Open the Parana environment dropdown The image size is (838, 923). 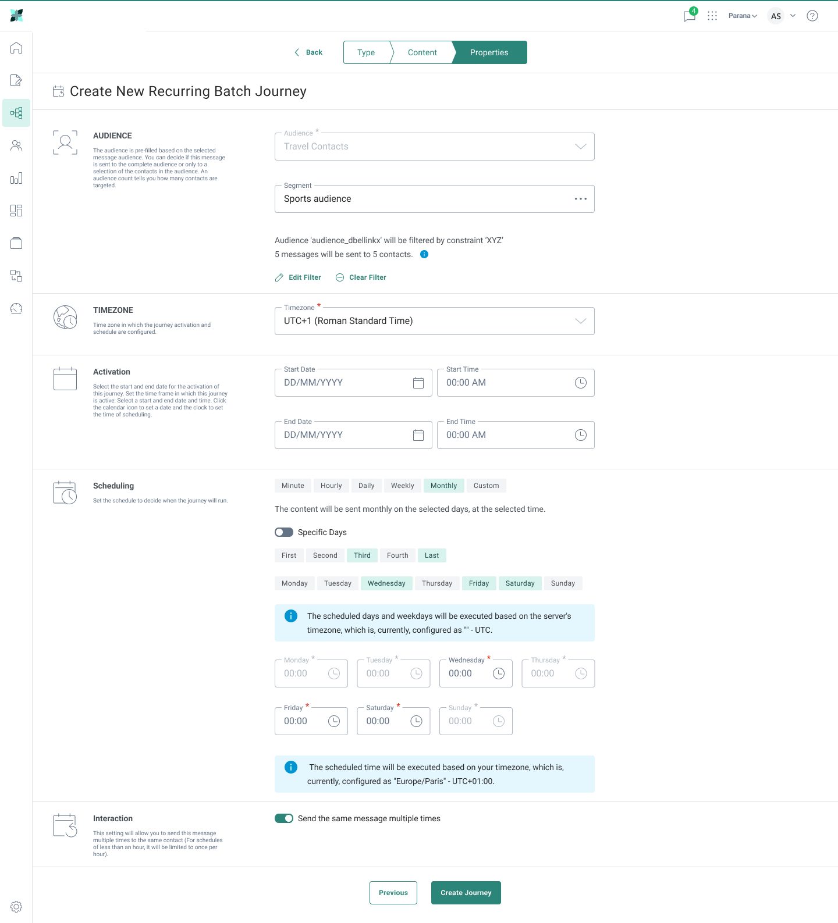(743, 16)
